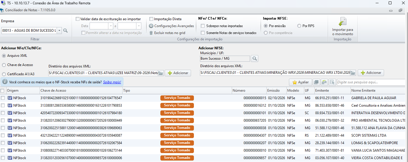
Task: Open the end Data date dropdown
Action: pos(139,26)
